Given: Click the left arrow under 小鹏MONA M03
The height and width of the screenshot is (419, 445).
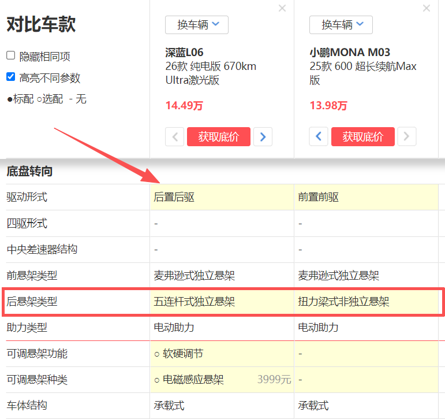Looking at the screenshot, I should 319,136.
